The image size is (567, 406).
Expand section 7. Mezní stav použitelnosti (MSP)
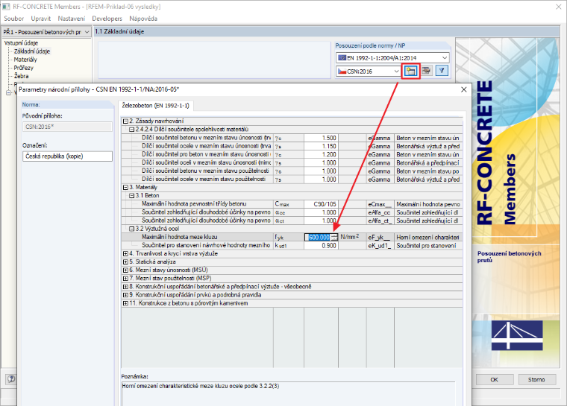point(125,279)
